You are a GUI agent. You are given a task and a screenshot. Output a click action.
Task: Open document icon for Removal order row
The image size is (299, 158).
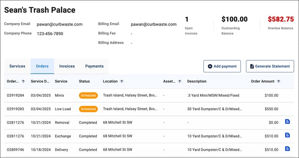point(287,122)
